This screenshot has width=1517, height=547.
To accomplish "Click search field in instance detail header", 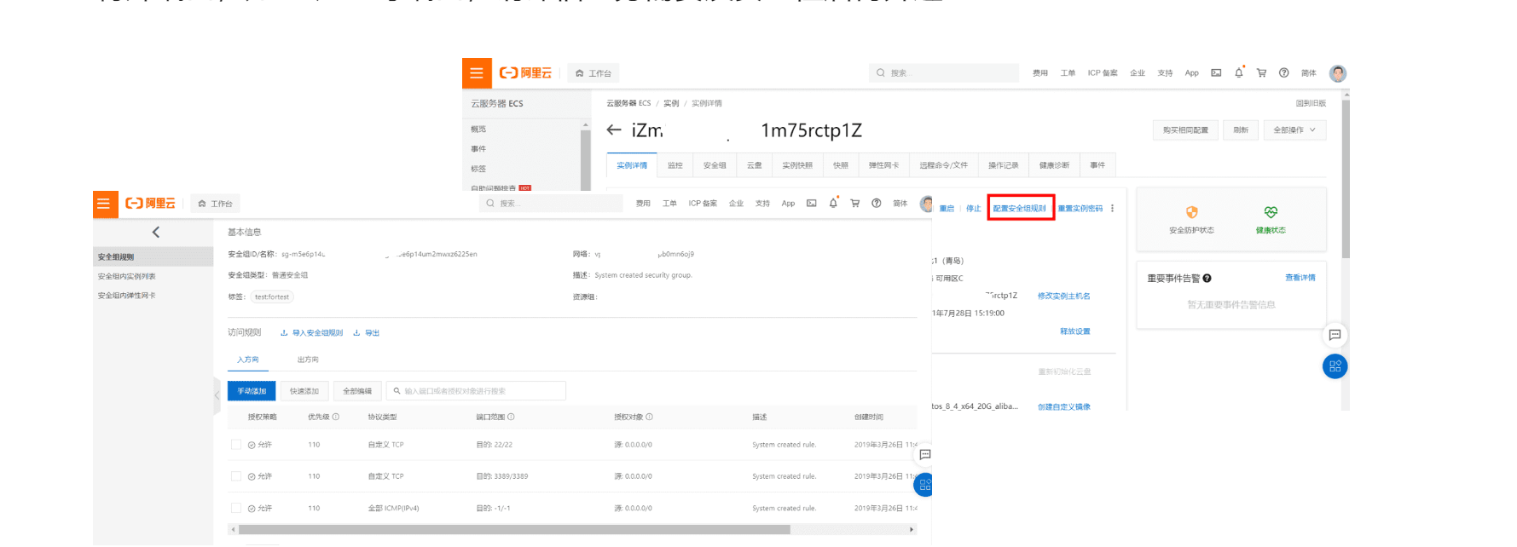I will [944, 73].
